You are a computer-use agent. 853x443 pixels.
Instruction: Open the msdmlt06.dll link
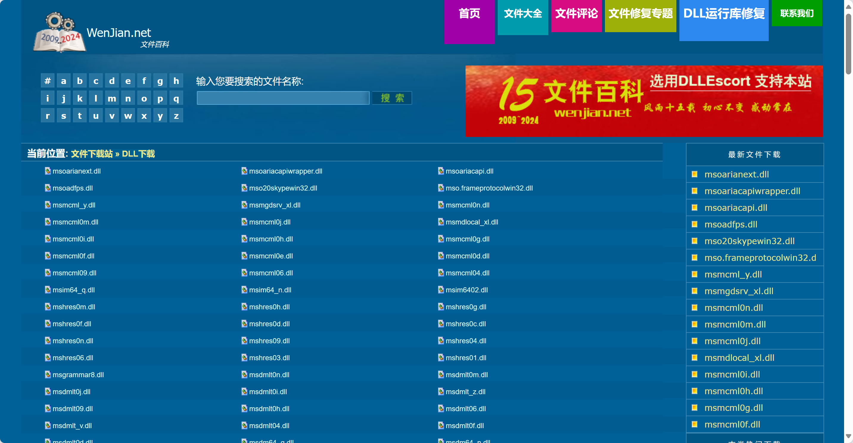click(x=466, y=408)
